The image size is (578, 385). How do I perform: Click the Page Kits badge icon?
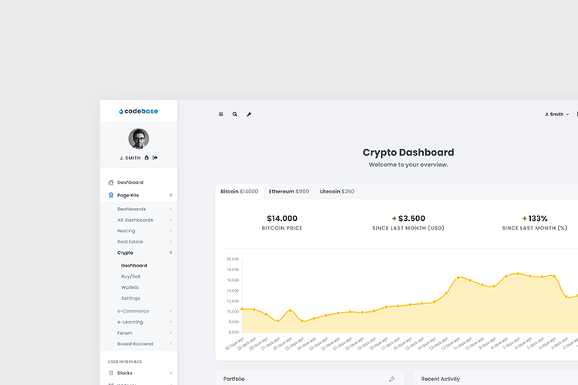[x=111, y=196]
